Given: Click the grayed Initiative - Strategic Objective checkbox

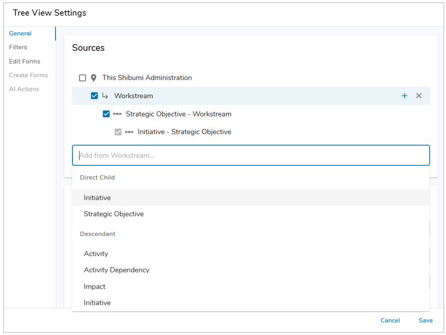Looking at the screenshot, I should click(118, 132).
